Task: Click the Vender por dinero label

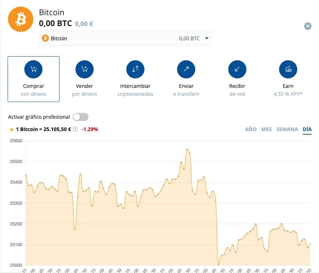Action: 85,90
